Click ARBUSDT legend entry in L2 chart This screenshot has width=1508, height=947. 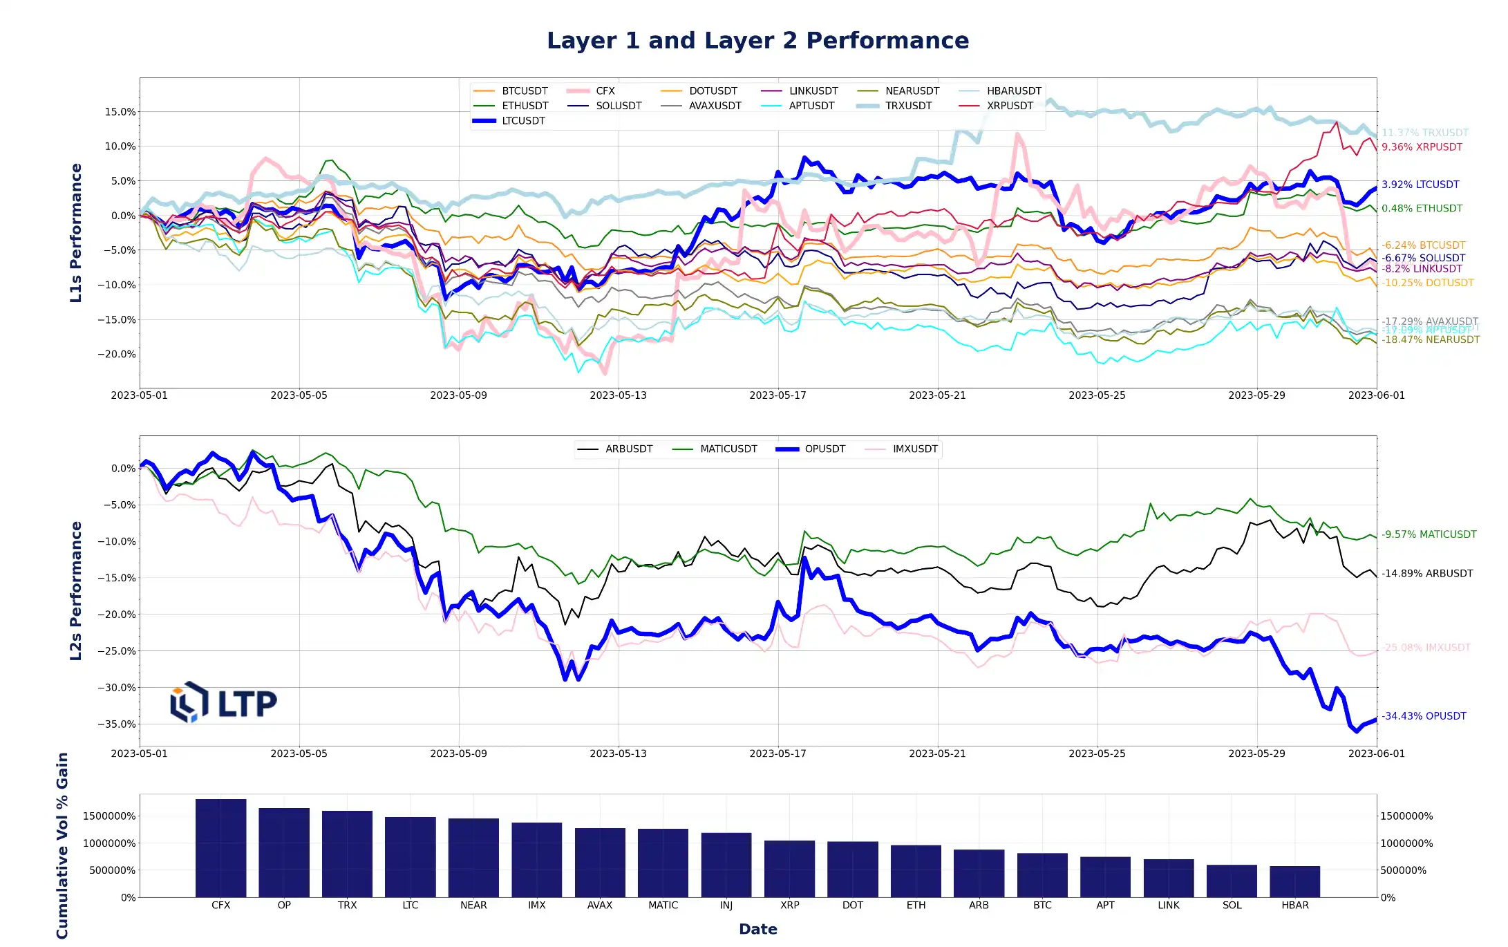[615, 449]
